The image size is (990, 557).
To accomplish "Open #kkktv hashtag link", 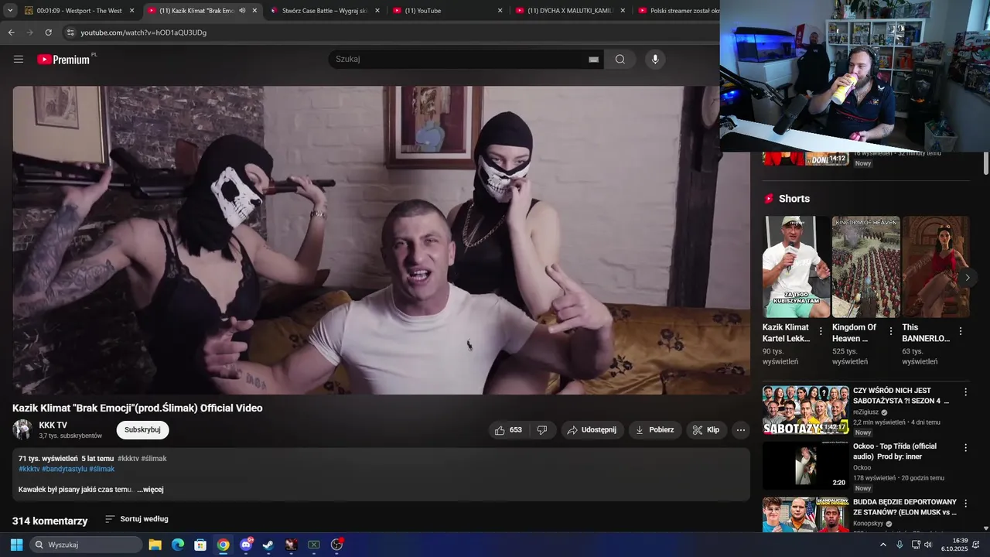I will (x=29, y=469).
